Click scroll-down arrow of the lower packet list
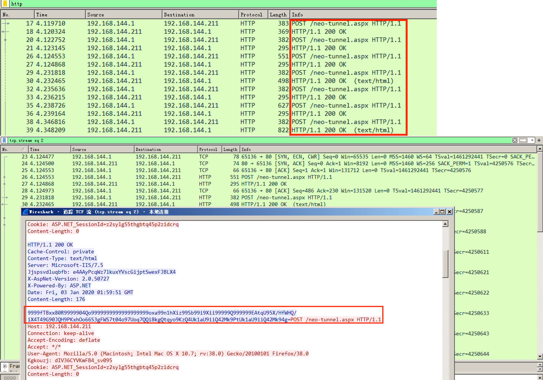The height and width of the screenshot is (380, 543). click(540, 357)
